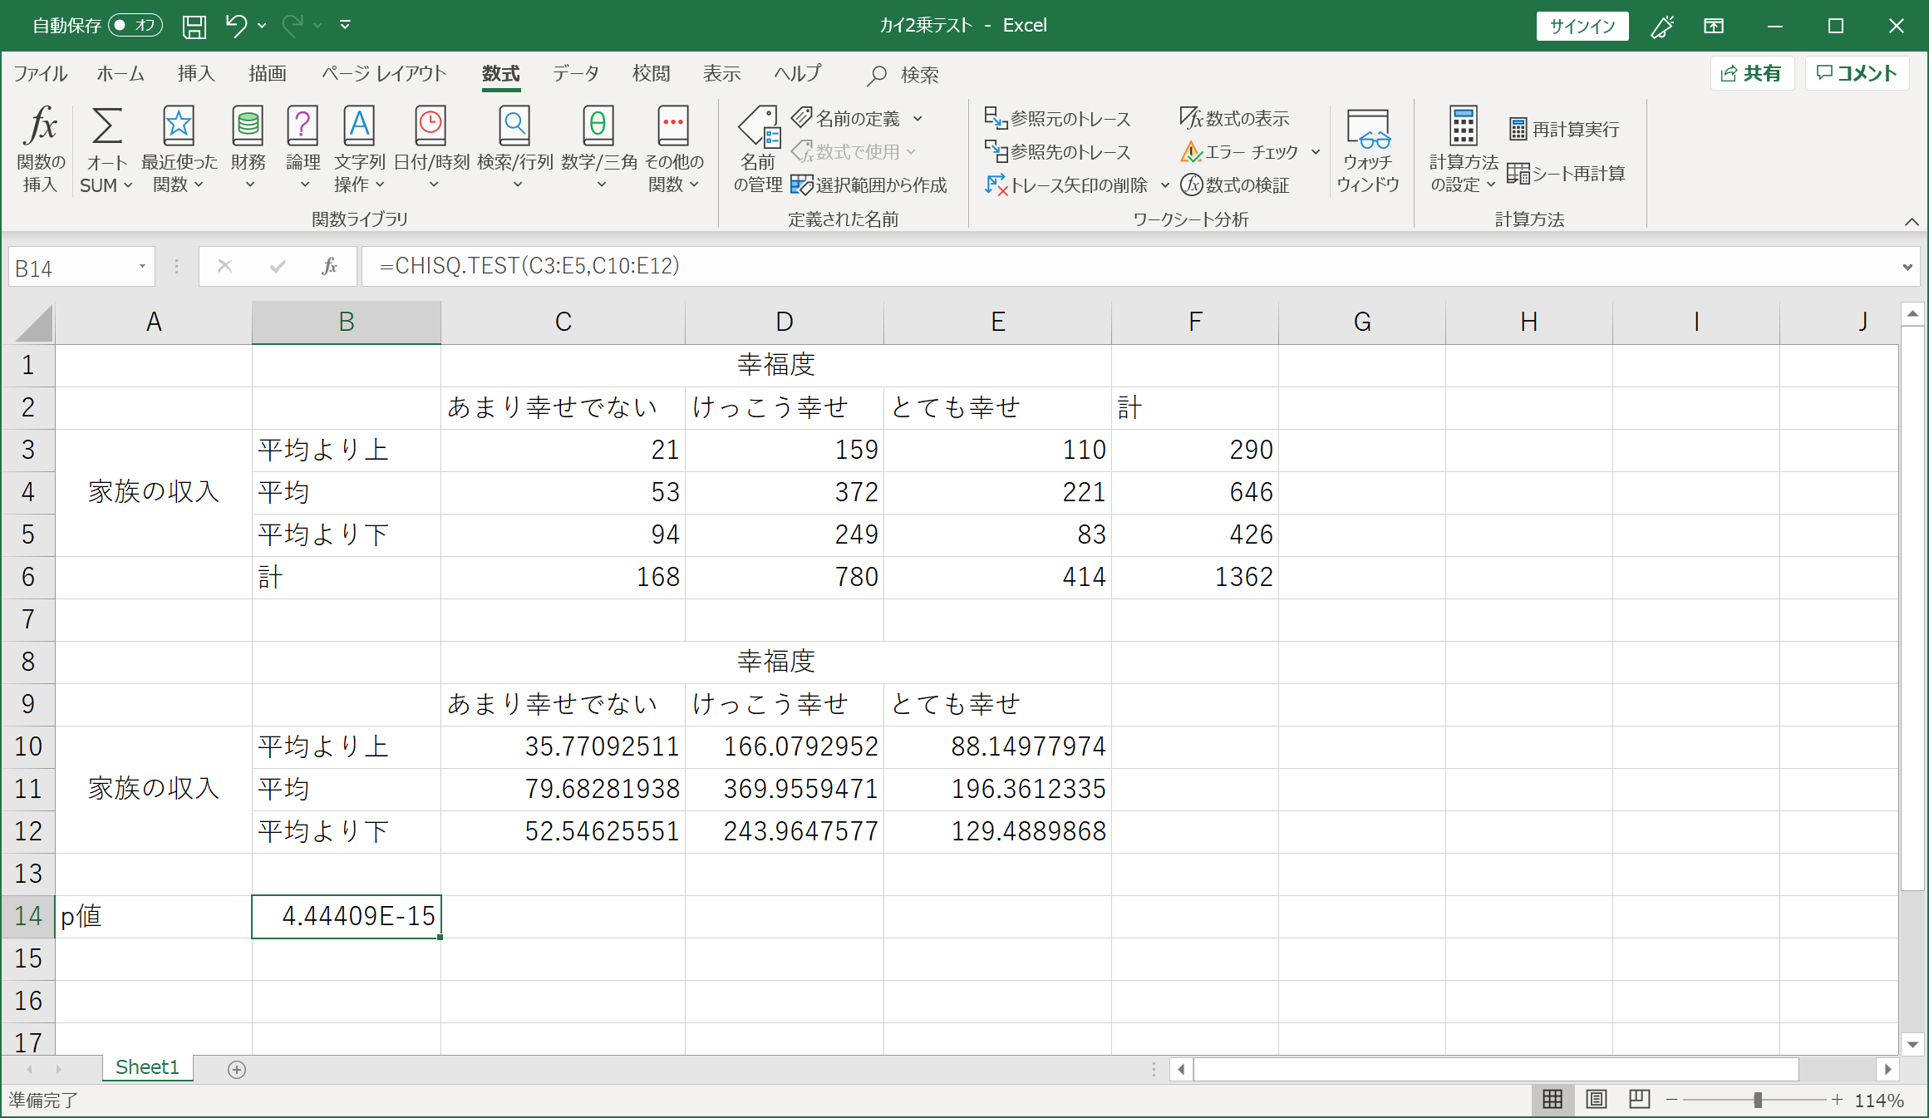
Task: Open the File (ファイル) tab
Action: 41,73
